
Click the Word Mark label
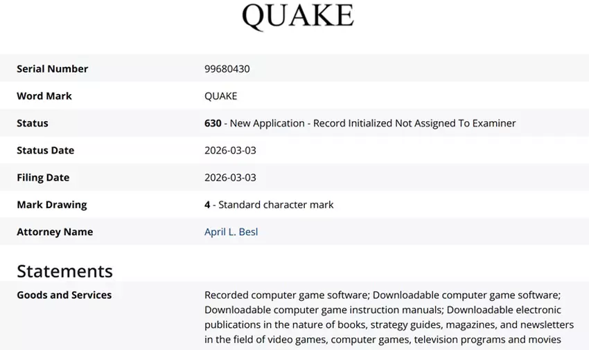pos(44,96)
